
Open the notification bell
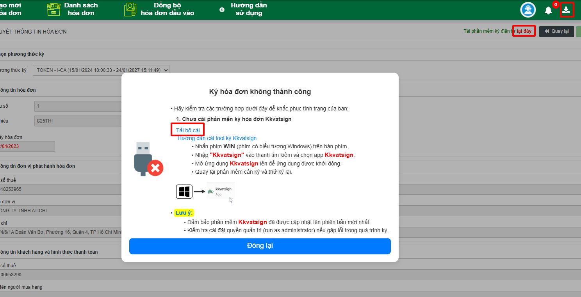pyautogui.click(x=548, y=11)
